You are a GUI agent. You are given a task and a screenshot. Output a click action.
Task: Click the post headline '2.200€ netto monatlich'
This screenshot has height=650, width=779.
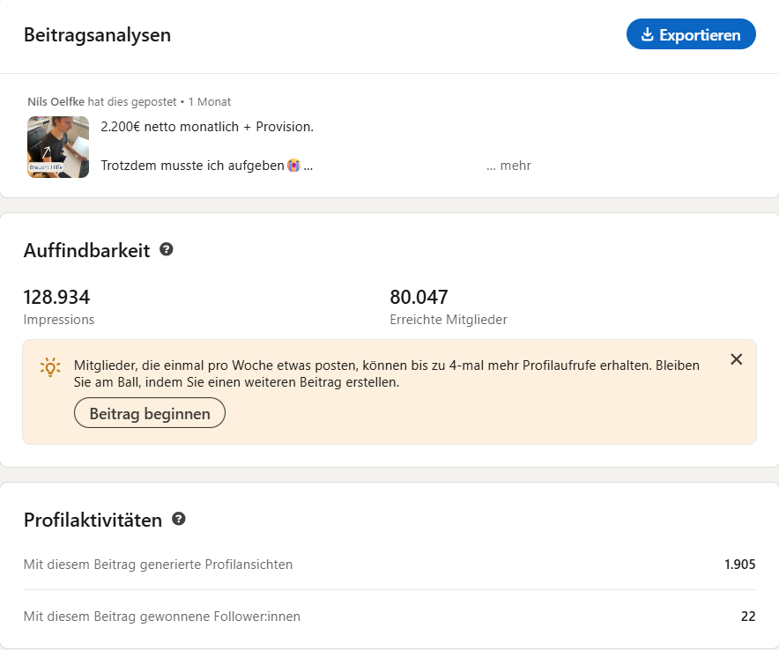(207, 127)
